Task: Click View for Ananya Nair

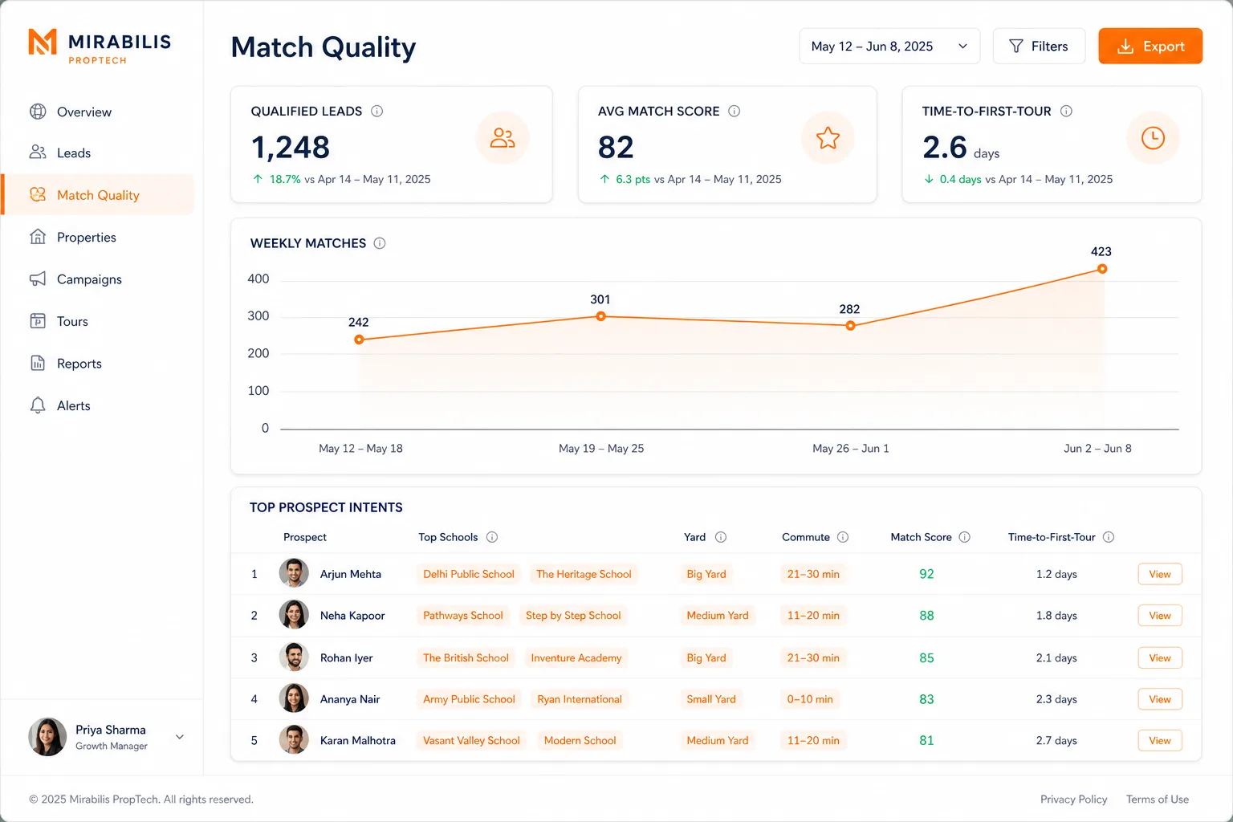Action: pos(1160,699)
